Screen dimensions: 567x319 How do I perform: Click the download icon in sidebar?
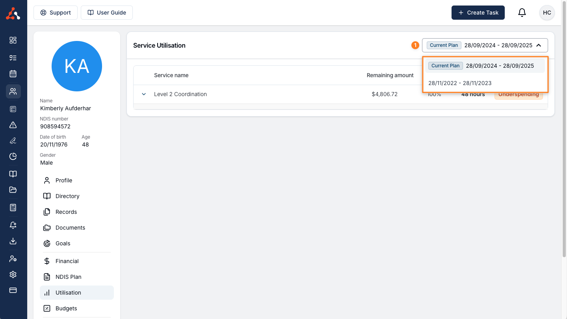click(13, 241)
